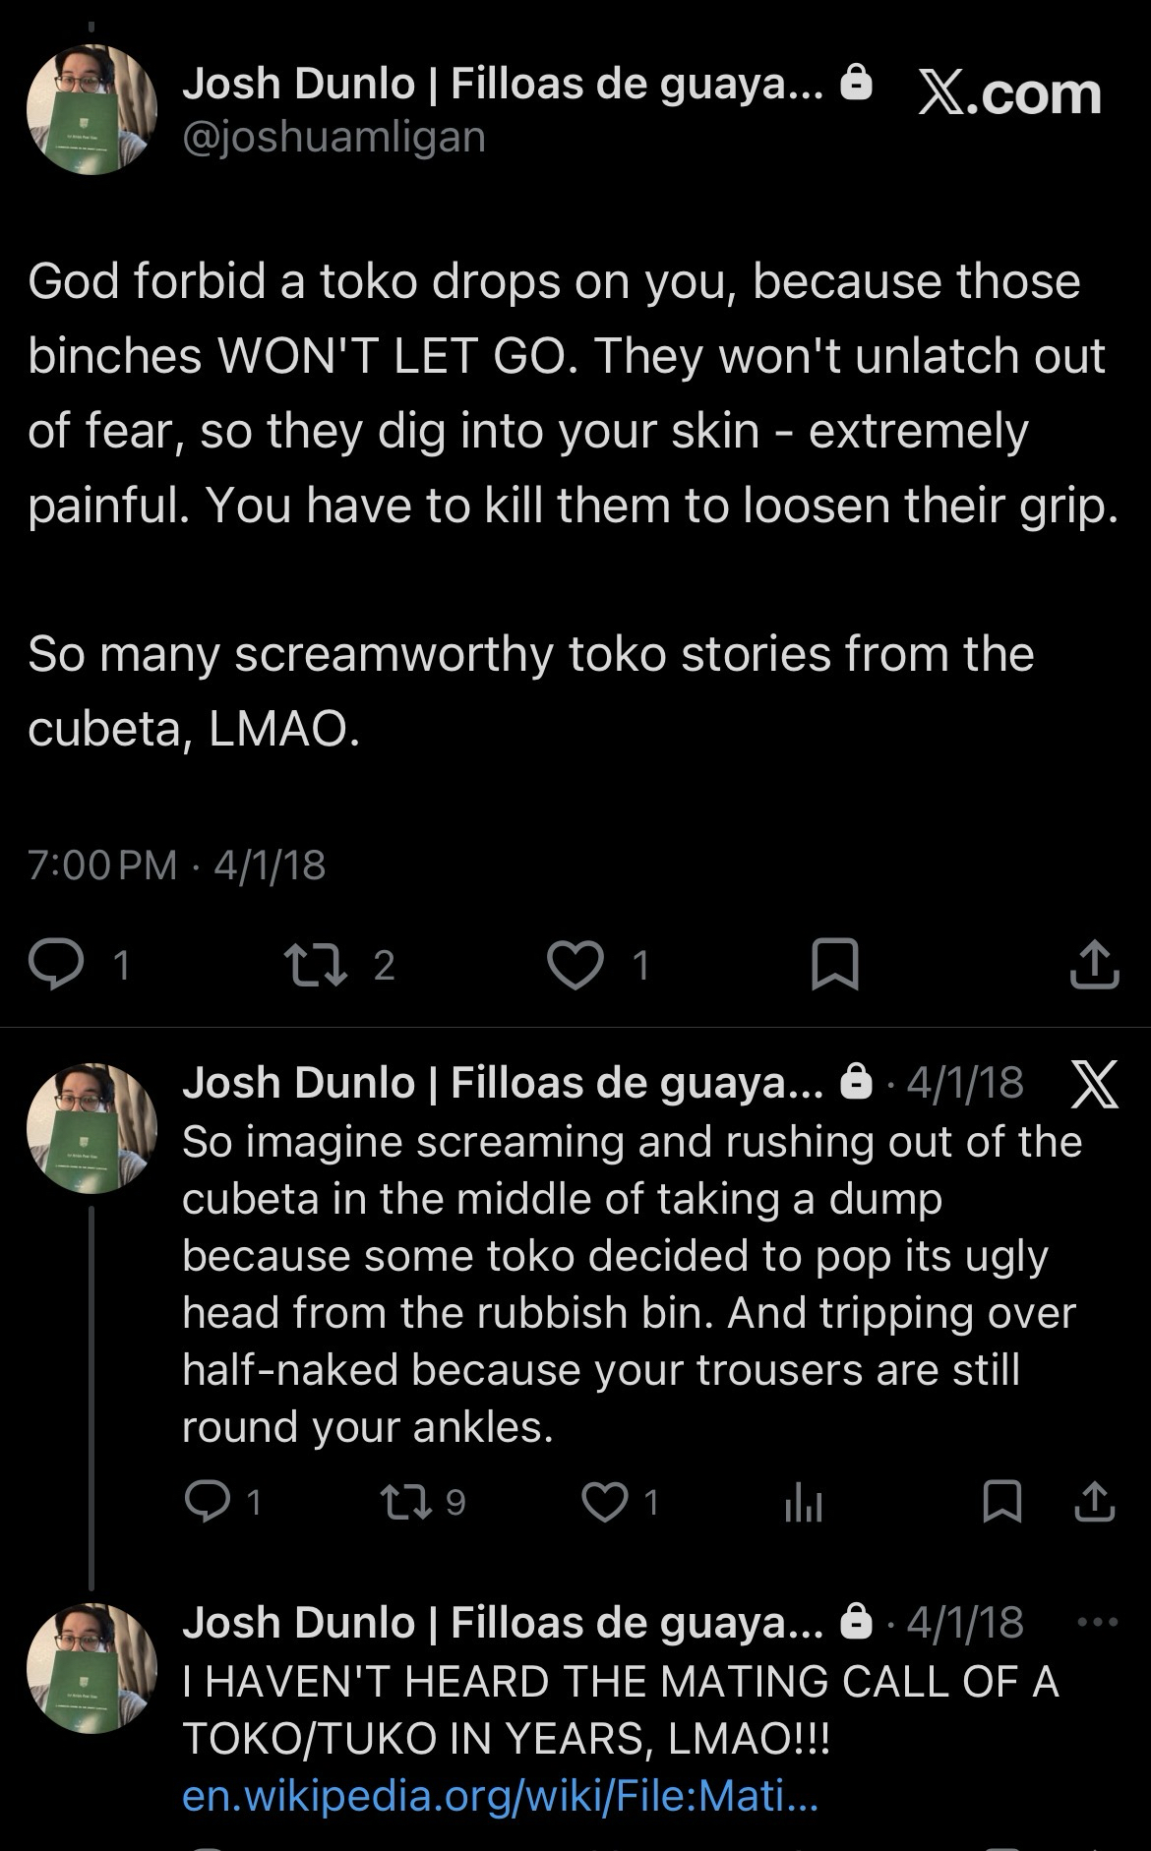Tap the X logo on cubeta reply

tap(1093, 1085)
